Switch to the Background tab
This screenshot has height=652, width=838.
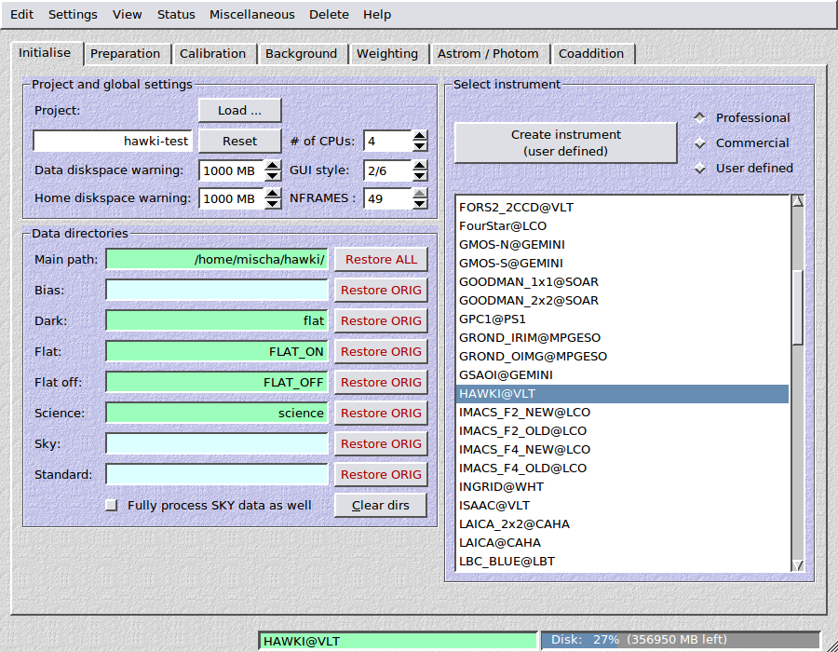tap(302, 53)
